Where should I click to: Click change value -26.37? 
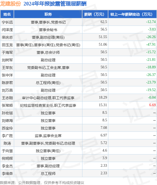tap(151, 75)
